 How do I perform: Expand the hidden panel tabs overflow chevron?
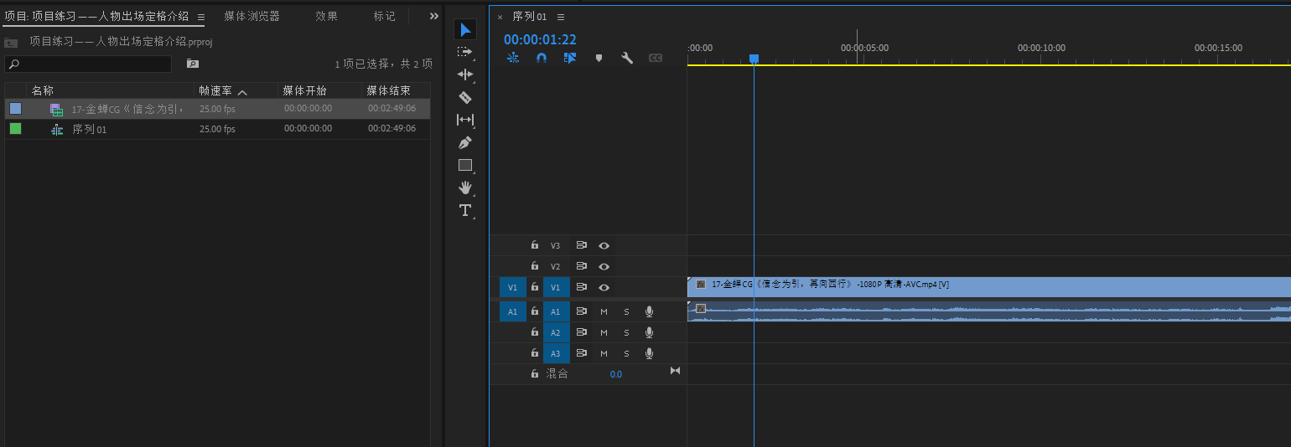click(433, 16)
